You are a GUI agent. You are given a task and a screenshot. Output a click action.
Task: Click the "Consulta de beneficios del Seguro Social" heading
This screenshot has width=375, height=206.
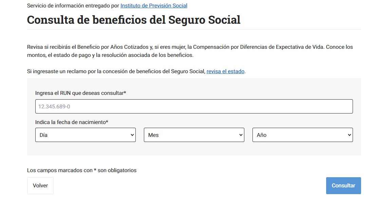(x=133, y=20)
